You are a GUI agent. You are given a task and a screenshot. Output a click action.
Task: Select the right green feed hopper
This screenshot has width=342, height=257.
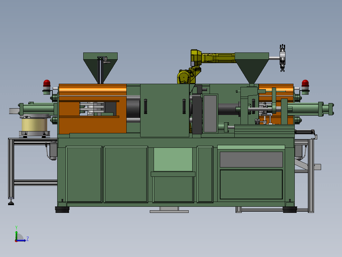pos(252,68)
